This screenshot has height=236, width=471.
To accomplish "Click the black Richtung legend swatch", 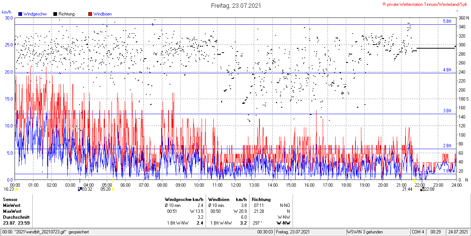I will pyautogui.click(x=55, y=14).
